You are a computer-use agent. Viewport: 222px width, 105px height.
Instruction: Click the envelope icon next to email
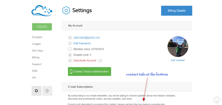click(70, 38)
